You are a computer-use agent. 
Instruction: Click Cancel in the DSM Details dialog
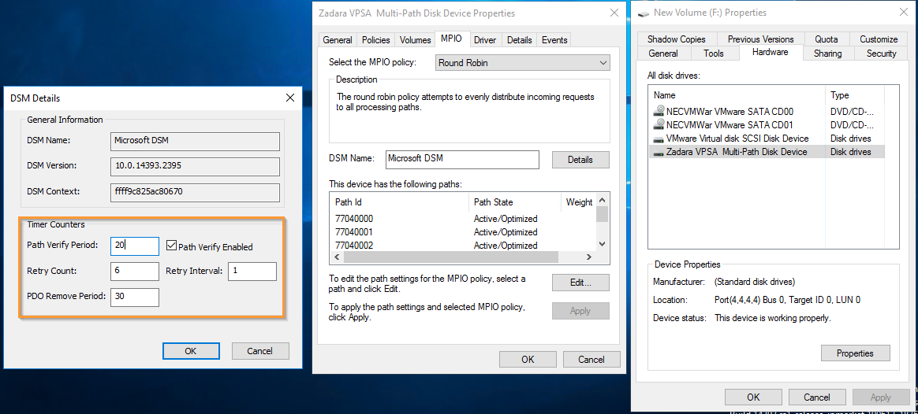tap(260, 351)
